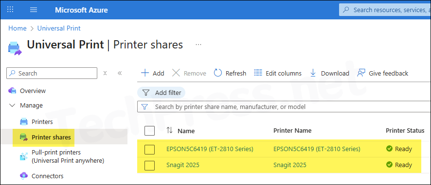Check the Snagit 2025 row checkbox

coord(149,165)
